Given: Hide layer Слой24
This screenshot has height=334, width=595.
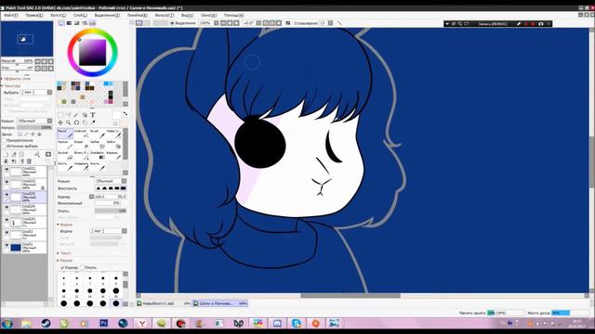Looking at the screenshot, I should [x=7, y=207].
